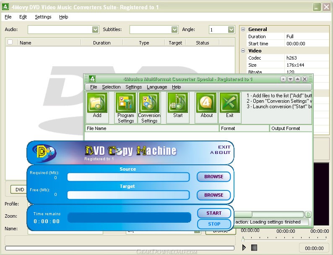Click the round dot button in 4Musics title bar
Screen dimensions: 333x255
(x=283, y=79)
